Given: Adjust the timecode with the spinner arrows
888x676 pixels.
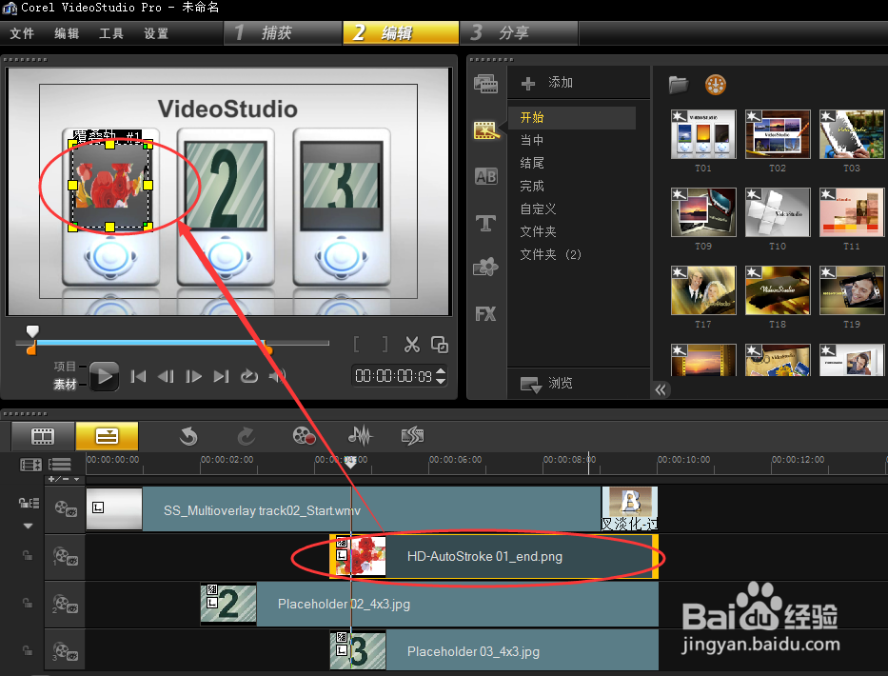Looking at the screenshot, I should click(x=442, y=376).
